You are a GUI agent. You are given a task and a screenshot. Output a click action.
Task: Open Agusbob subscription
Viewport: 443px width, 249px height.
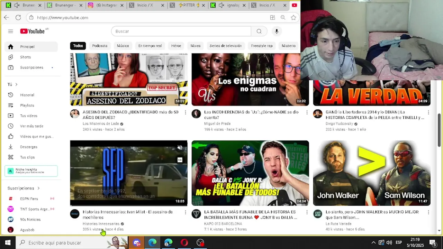click(31, 230)
